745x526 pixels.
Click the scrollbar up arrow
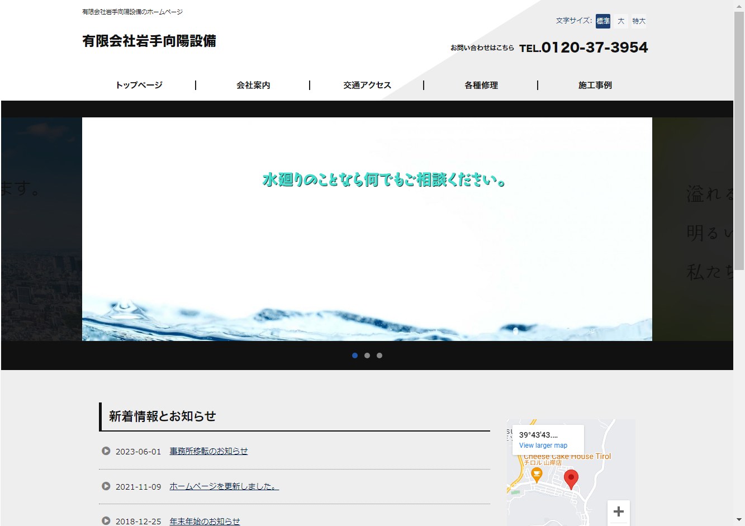point(739,6)
